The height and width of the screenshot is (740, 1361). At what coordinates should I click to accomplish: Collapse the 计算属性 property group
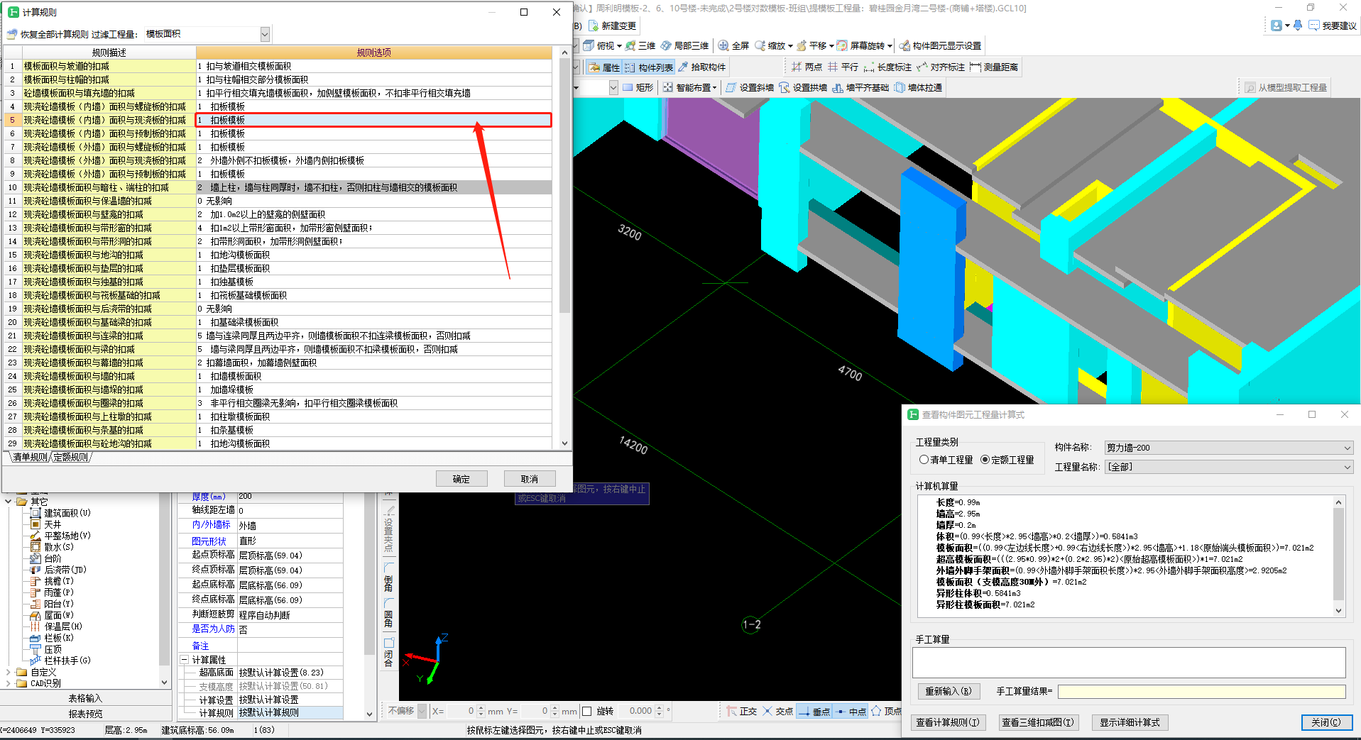tap(184, 660)
